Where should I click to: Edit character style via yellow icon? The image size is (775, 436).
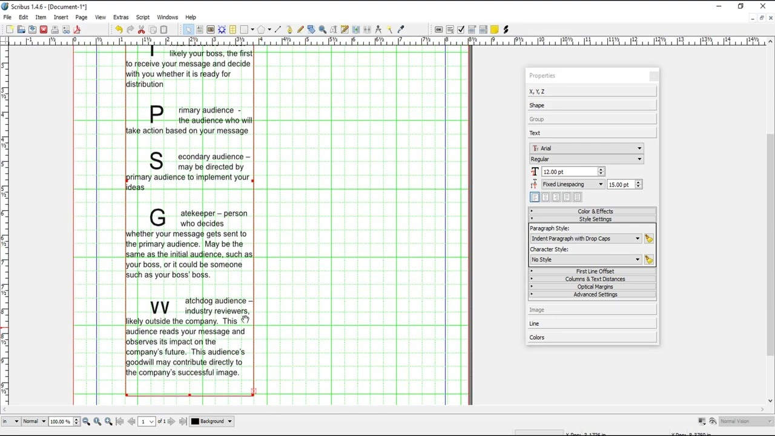coord(649,260)
